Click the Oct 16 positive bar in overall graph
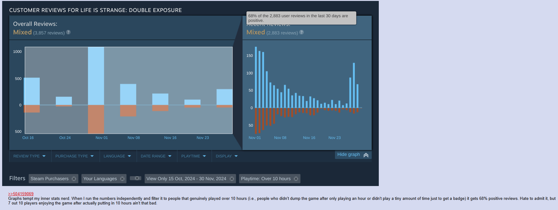 [32, 91]
